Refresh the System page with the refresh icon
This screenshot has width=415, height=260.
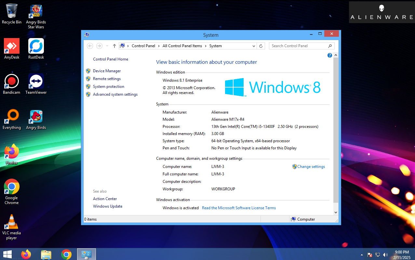261,46
